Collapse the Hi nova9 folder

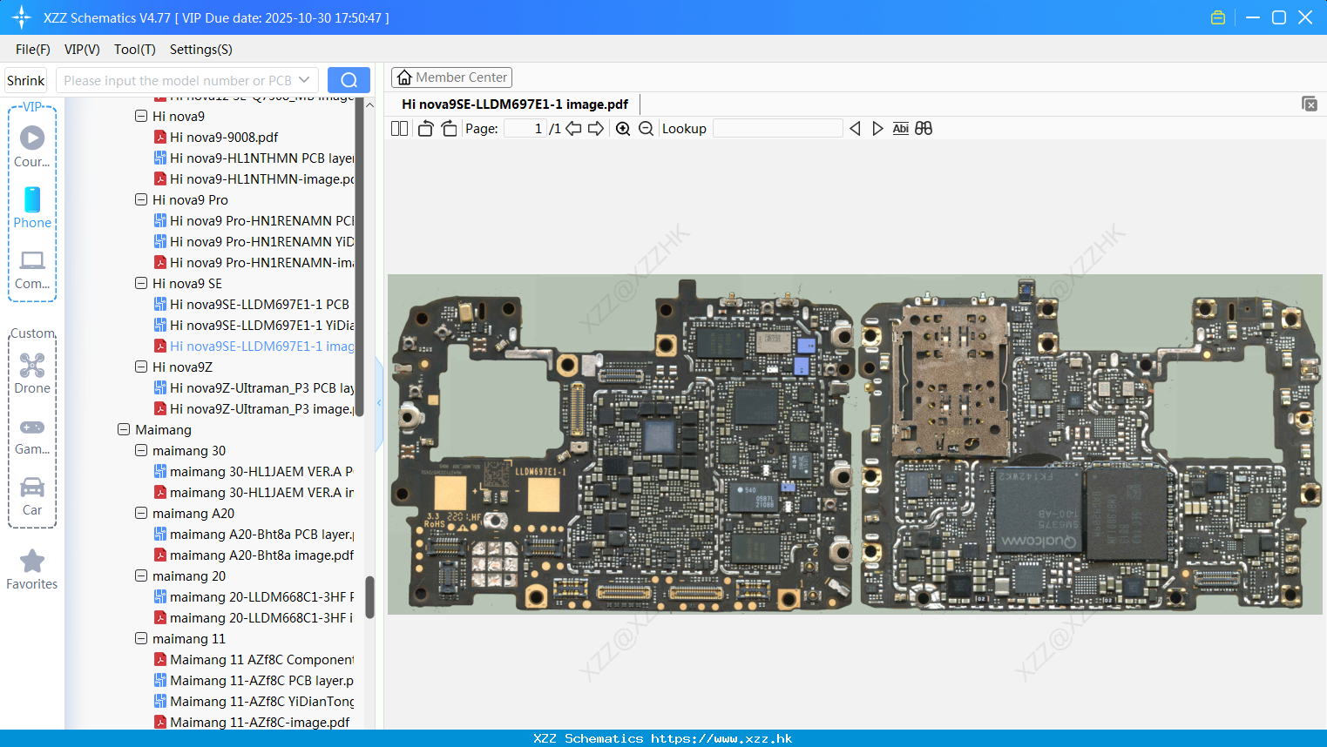click(x=141, y=116)
